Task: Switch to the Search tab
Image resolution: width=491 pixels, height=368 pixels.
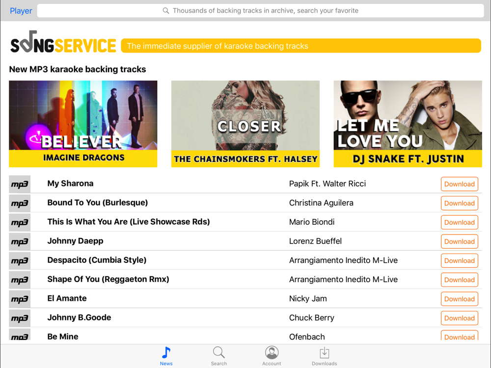Action: tap(218, 356)
